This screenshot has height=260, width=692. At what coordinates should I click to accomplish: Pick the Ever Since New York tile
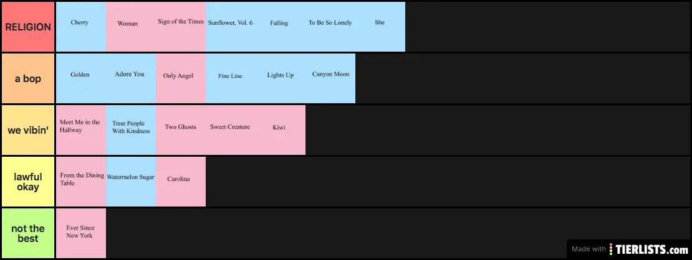click(x=81, y=233)
